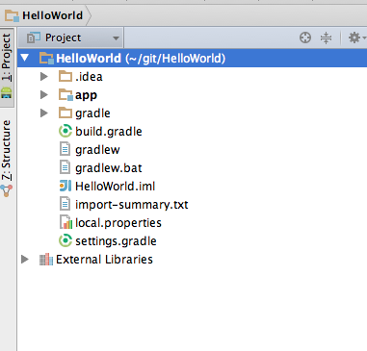The image size is (367, 351).
Task: Select the local.properties file
Action: point(118,223)
